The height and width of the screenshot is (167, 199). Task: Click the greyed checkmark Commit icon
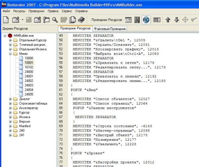(x=194, y=20)
